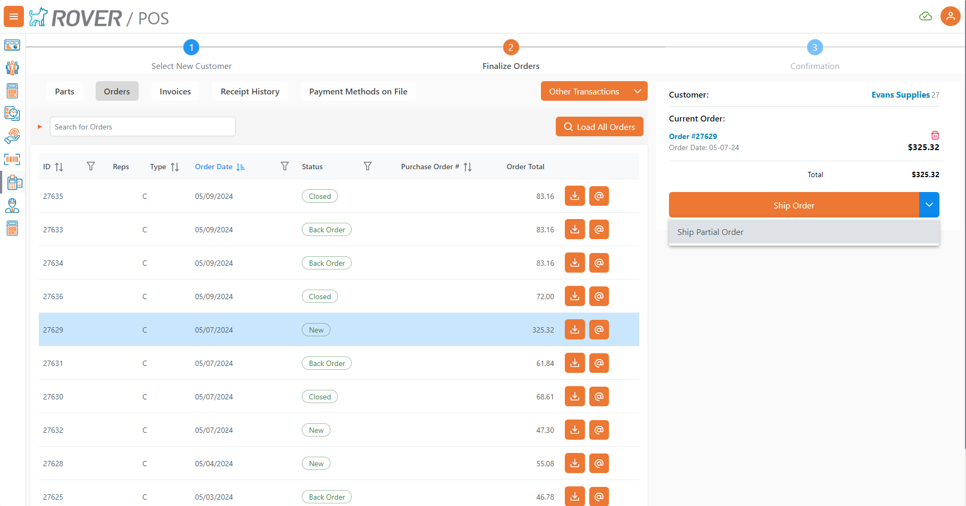Download order 27635 using download icon
The width and height of the screenshot is (966, 506).
tap(574, 196)
